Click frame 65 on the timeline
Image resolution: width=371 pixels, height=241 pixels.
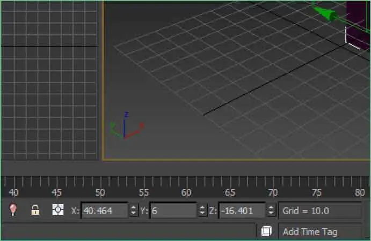pyautogui.click(x=230, y=193)
